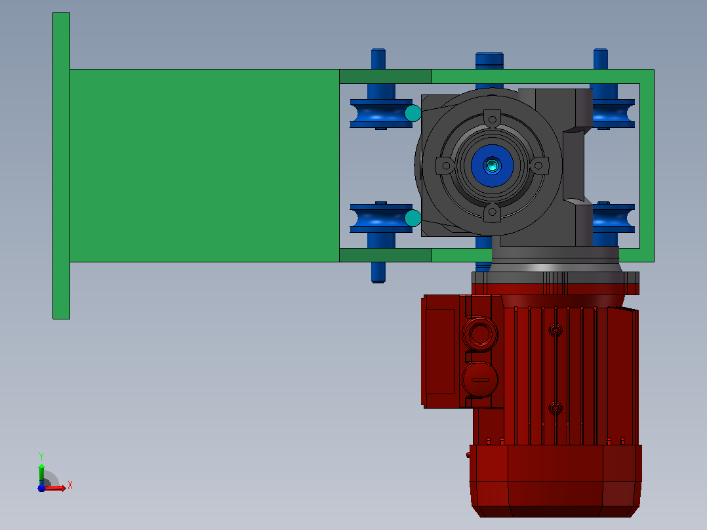Select the upper-left blue grooved roller
Screen dimensions: 707x530
381,113
